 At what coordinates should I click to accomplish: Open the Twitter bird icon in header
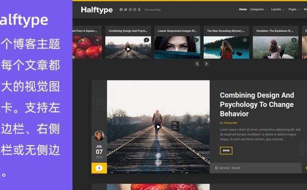click(126, 10)
